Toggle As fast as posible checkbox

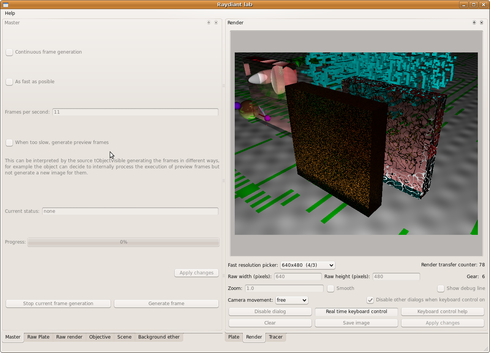[x=9, y=82]
